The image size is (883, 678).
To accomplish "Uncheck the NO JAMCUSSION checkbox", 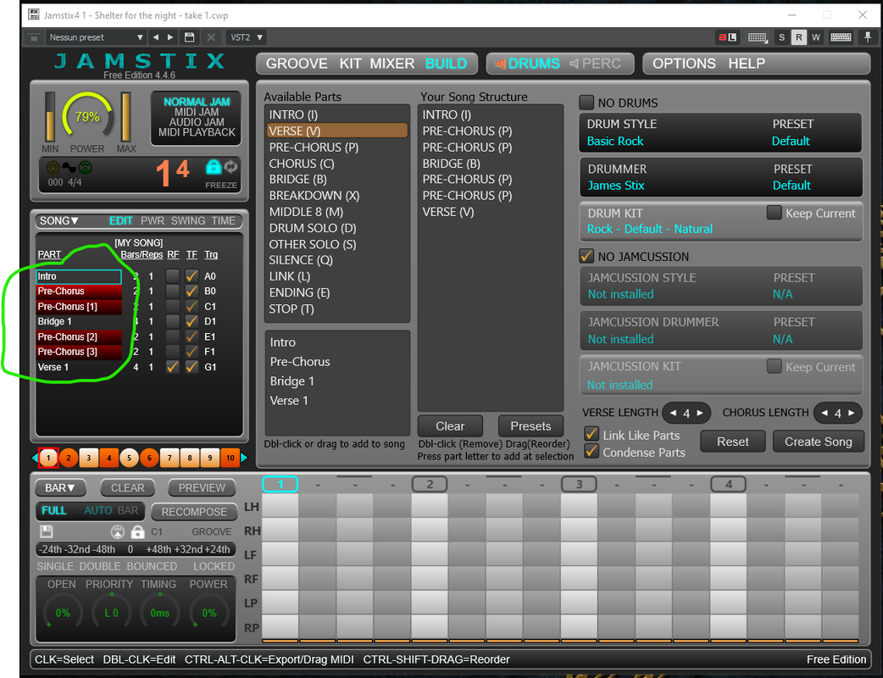I will pyautogui.click(x=586, y=256).
